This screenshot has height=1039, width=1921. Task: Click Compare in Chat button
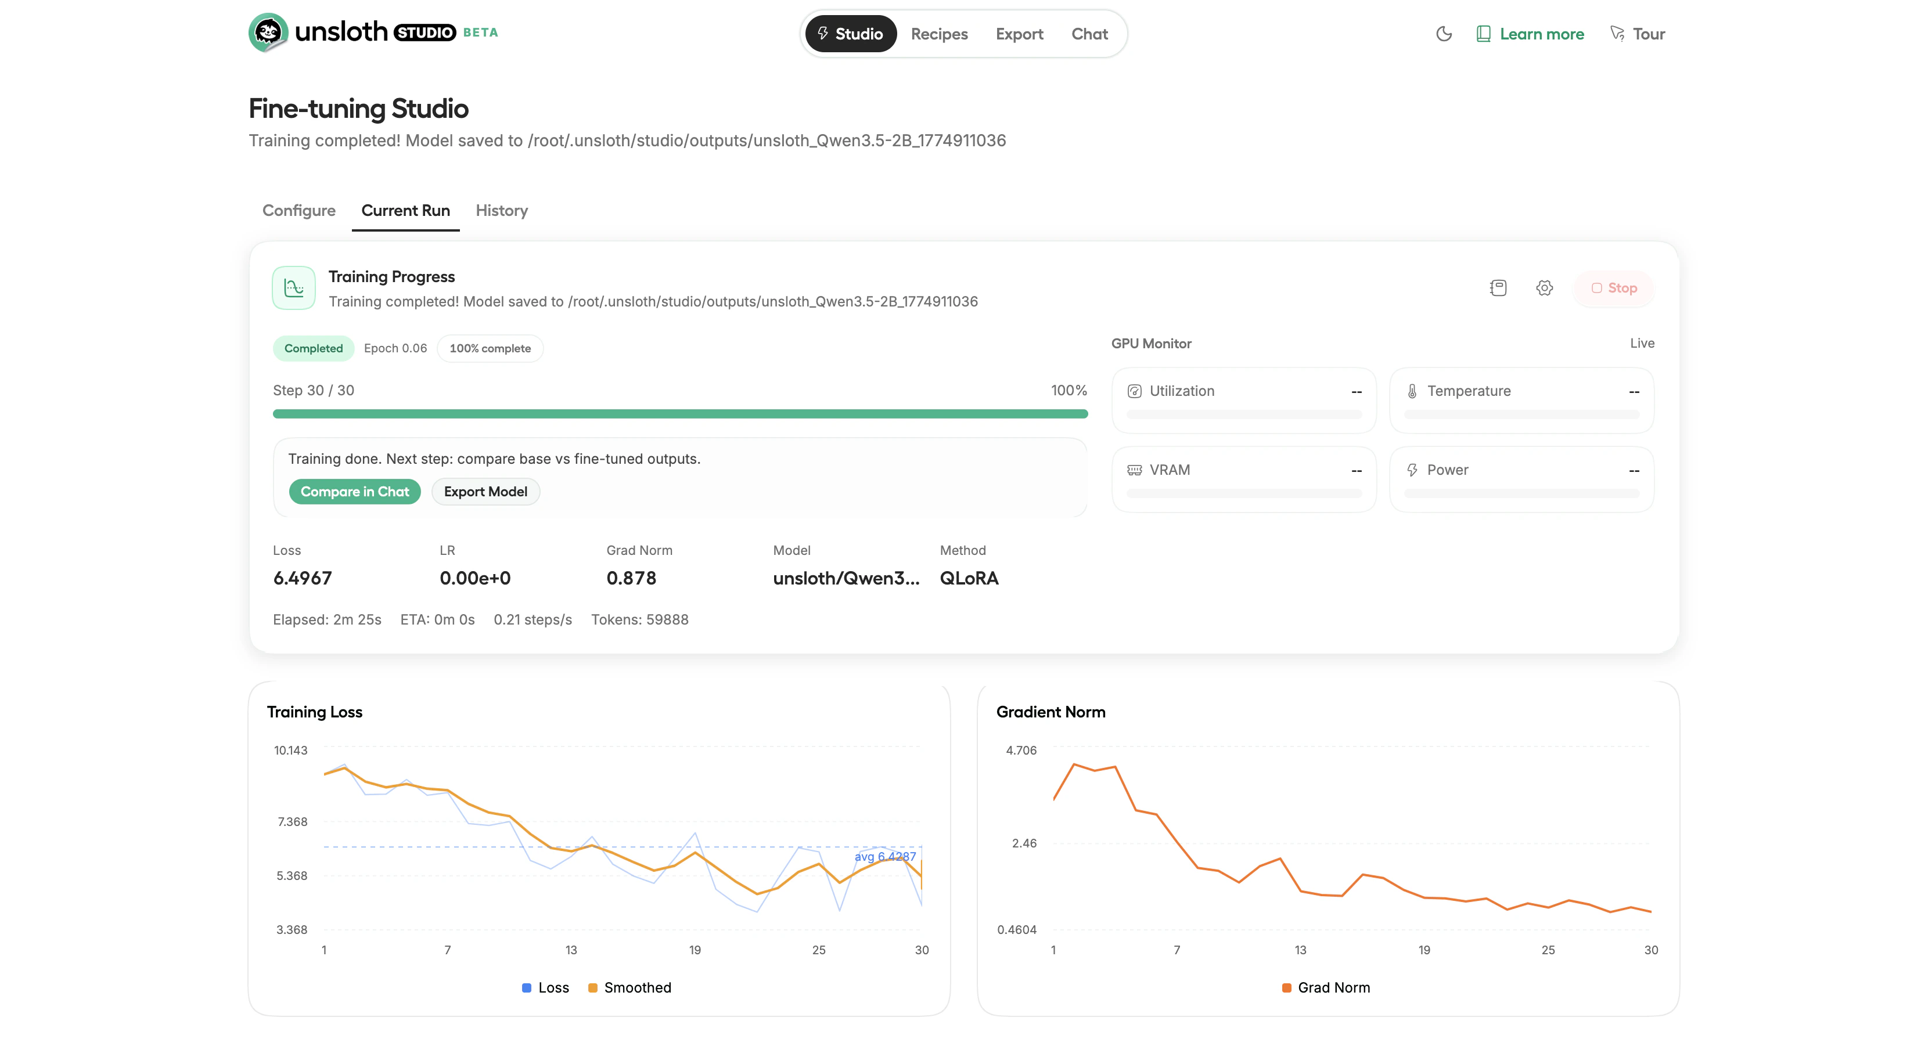(x=354, y=492)
